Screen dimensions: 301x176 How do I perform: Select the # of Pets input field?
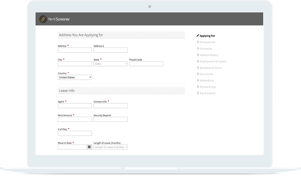(x=75, y=133)
